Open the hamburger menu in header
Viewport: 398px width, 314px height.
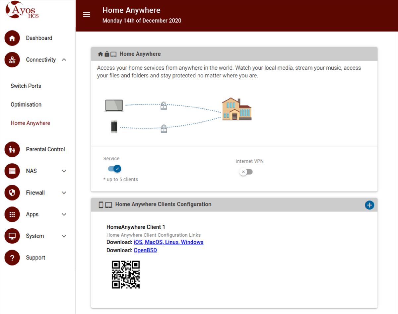[87, 15]
